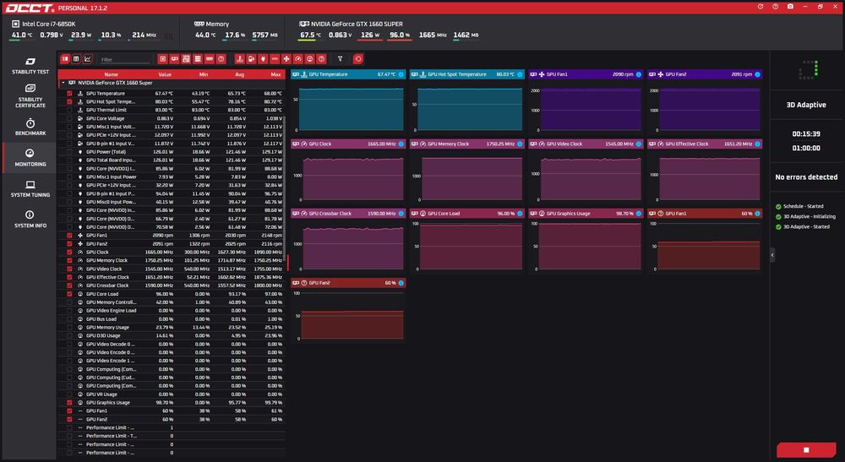845x462 pixels.
Task: Select the GPU Bus Load row
Action: (172, 318)
